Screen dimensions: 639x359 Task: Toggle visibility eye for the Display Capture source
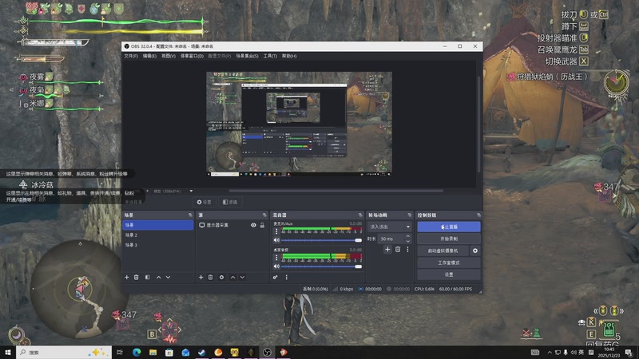[253, 225]
